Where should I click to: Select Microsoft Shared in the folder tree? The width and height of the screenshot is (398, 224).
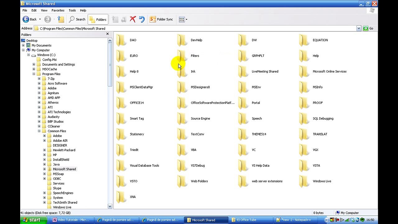pyautogui.click(x=64, y=169)
